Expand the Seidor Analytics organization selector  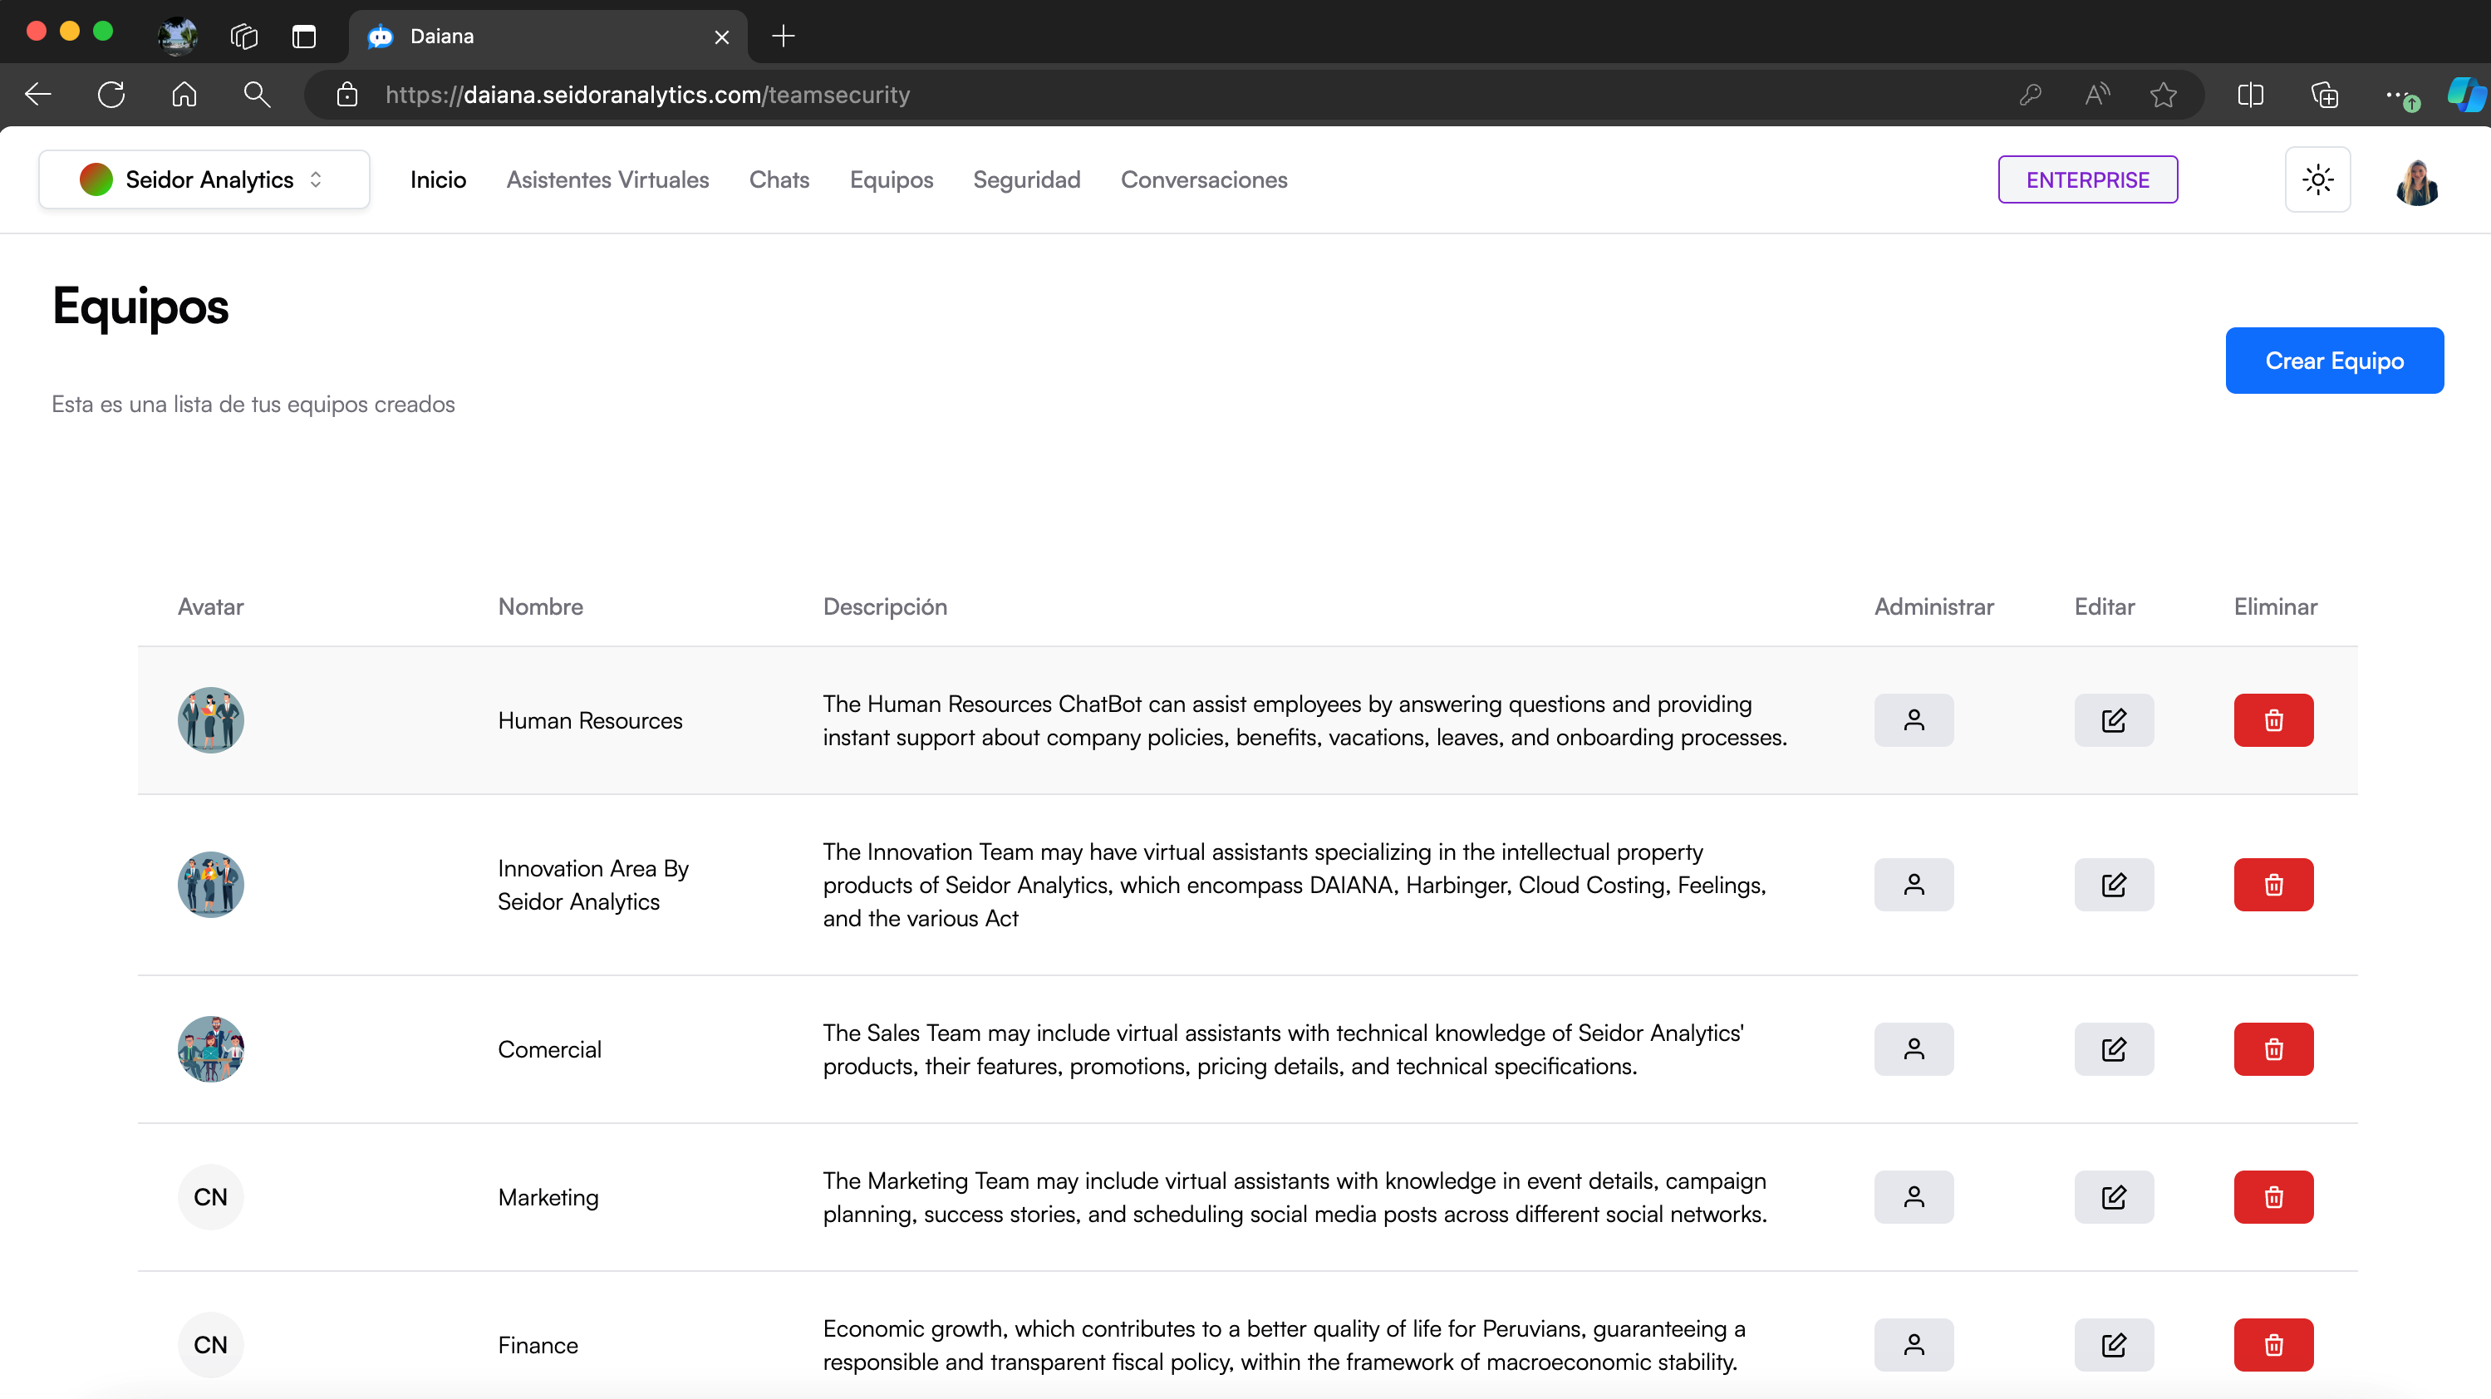tap(204, 179)
